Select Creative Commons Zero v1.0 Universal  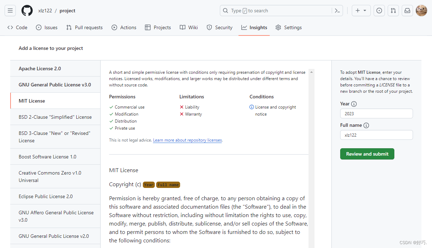click(x=55, y=176)
